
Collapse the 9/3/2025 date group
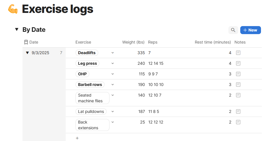27,53
